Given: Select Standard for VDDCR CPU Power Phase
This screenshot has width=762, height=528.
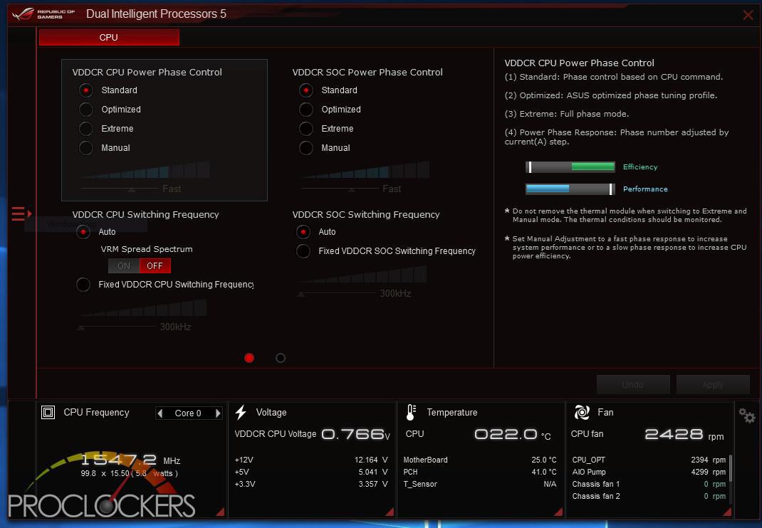Looking at the screenshot, I should 86,90.
